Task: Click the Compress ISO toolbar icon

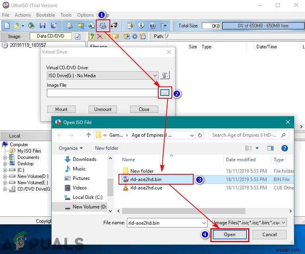Action: point(81,26)
